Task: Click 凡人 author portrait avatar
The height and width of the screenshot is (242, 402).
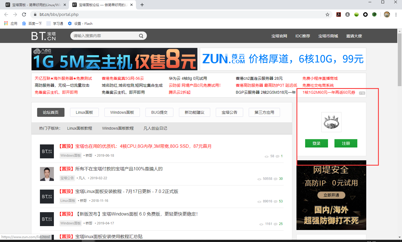Action: 47,174
